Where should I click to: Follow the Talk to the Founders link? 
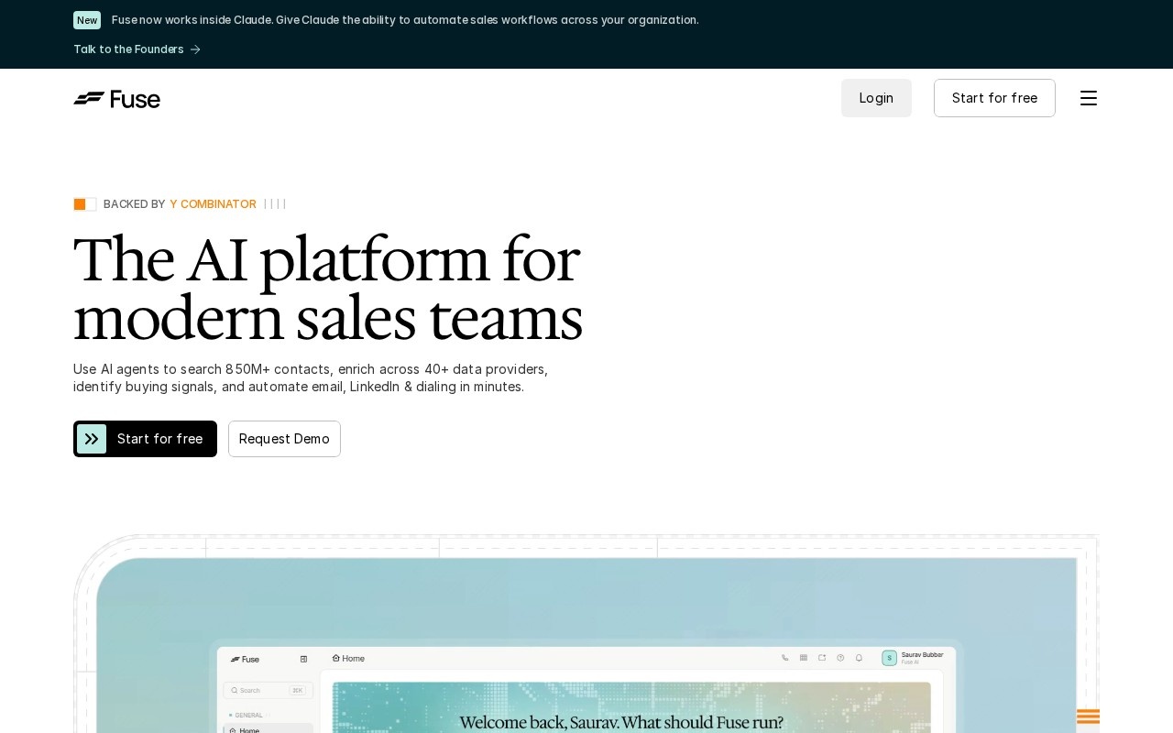click(x=137, y=49)
